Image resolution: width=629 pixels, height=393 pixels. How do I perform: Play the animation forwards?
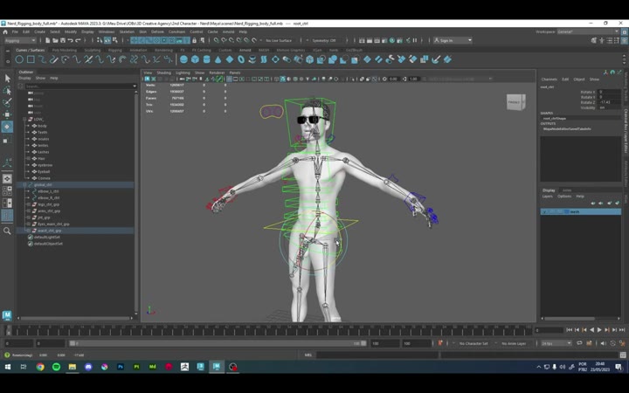(x=599, y=329)
